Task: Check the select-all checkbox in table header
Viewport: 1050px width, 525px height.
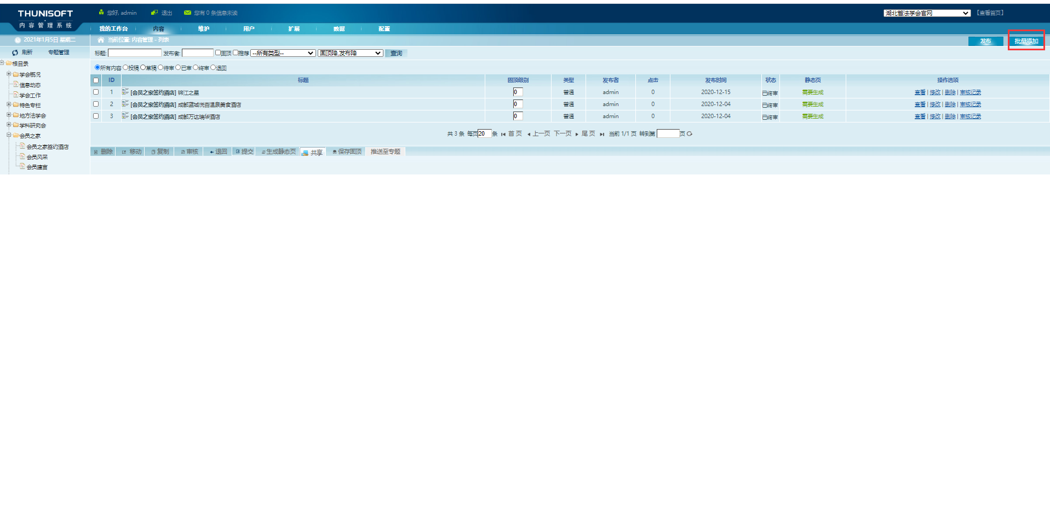Action: point(96,80)
